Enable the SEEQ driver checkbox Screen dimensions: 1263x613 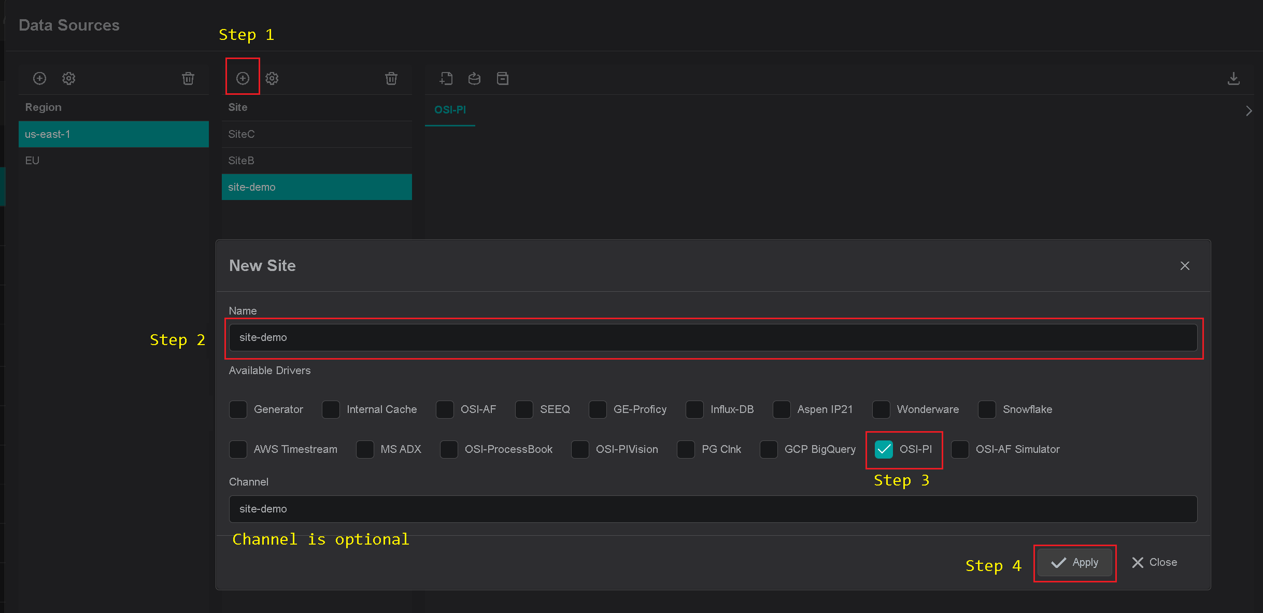[x=524, y=409]
